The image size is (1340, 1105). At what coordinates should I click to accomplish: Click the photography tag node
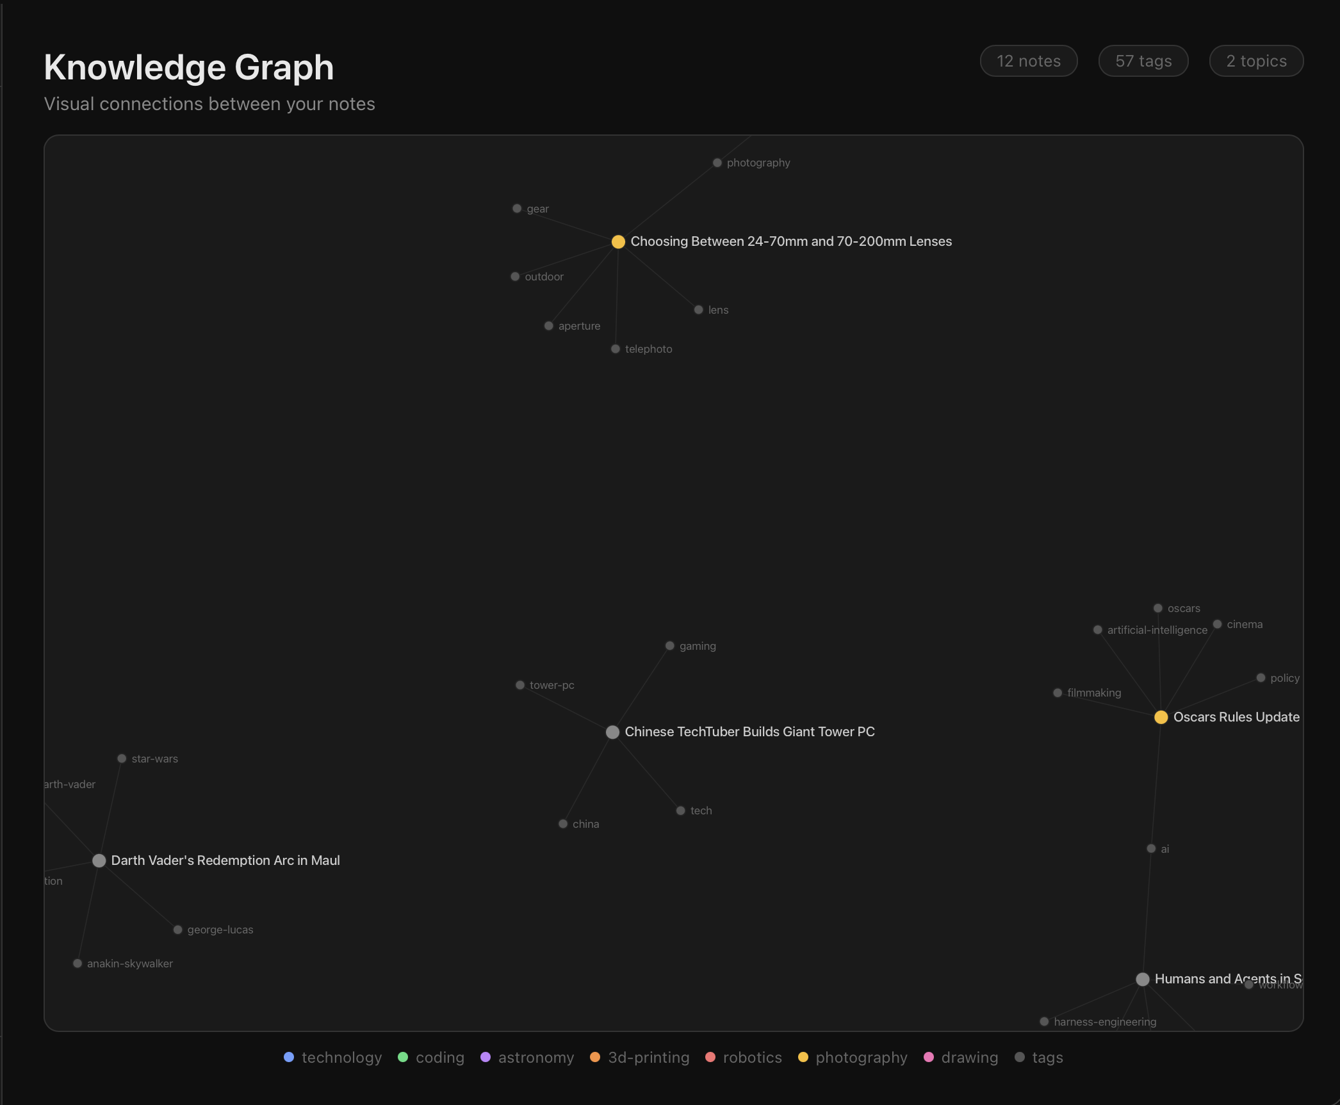(x=717, y=163)
